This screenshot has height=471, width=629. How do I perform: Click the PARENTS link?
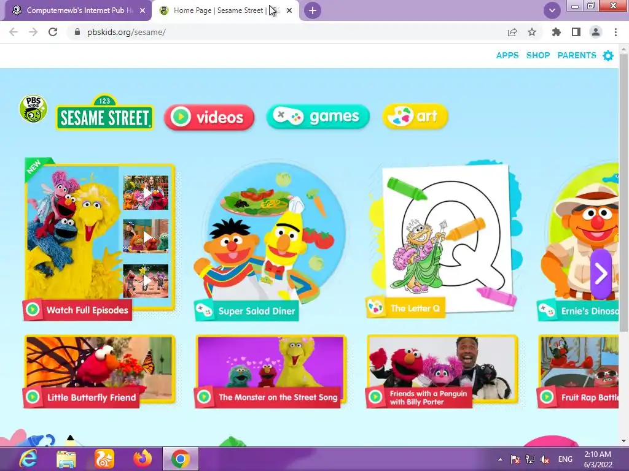576,55
